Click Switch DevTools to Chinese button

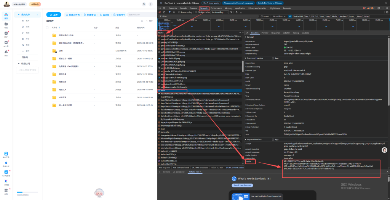point(270,3)
